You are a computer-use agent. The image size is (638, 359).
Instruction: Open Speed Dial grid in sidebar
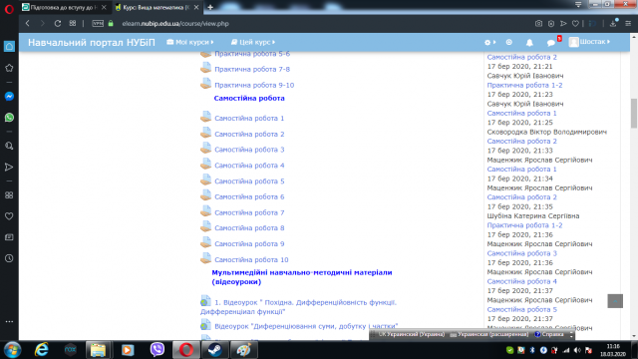(9, 195)
